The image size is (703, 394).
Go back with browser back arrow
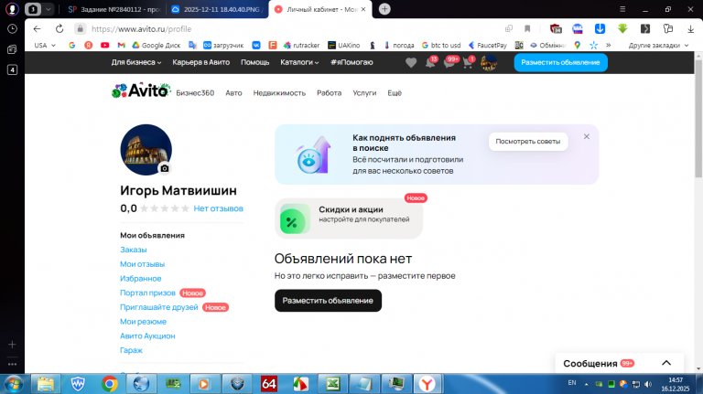[37, 28]
